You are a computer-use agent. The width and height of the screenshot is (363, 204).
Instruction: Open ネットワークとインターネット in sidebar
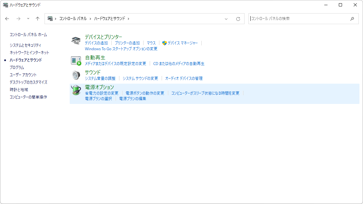pos(29,53)
